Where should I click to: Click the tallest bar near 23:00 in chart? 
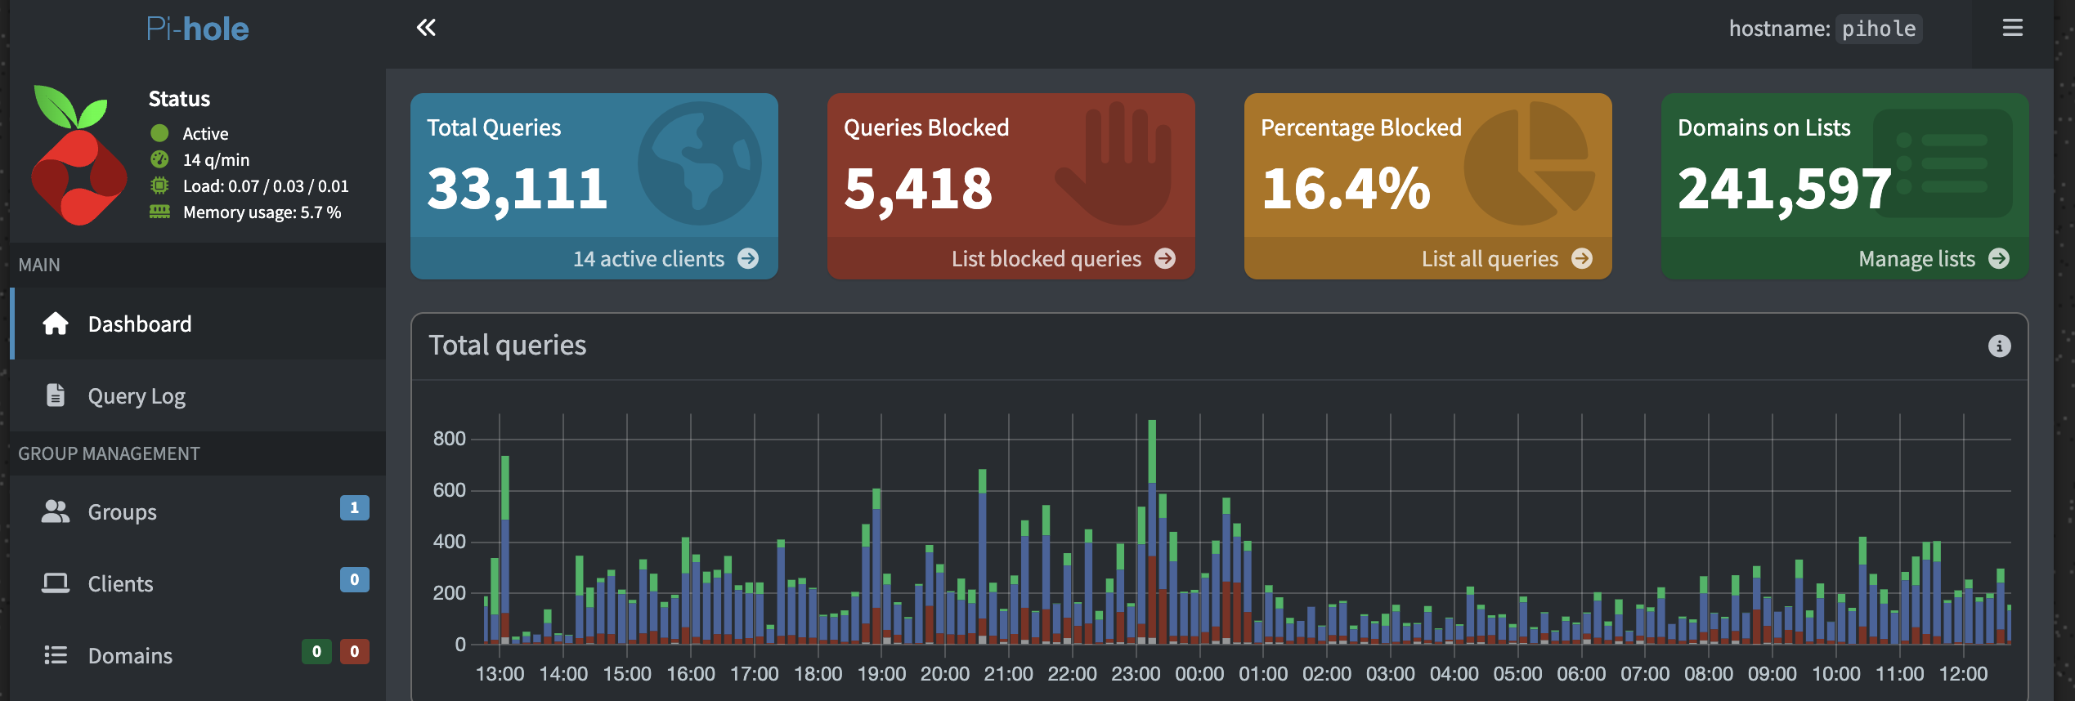point(1152,531)
